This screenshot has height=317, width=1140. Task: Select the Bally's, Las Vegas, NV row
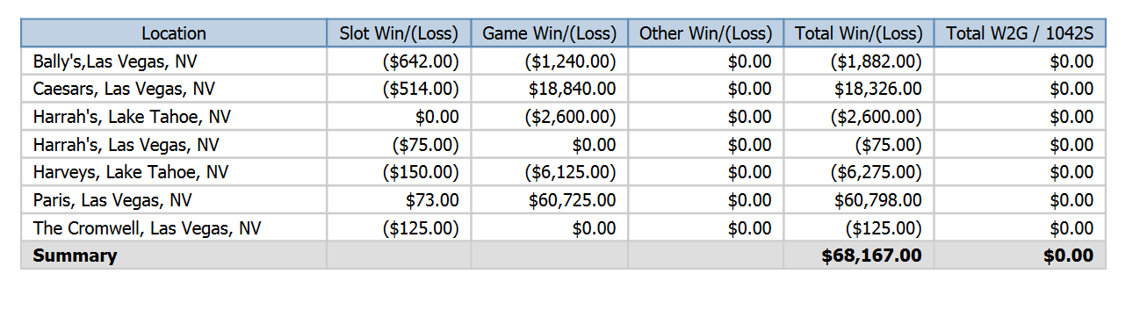pyautogui.click(x=563, y=61)
